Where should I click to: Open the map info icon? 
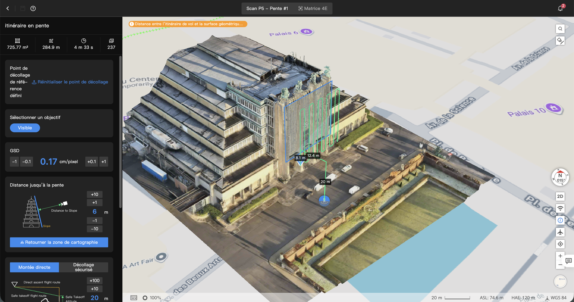560,220
